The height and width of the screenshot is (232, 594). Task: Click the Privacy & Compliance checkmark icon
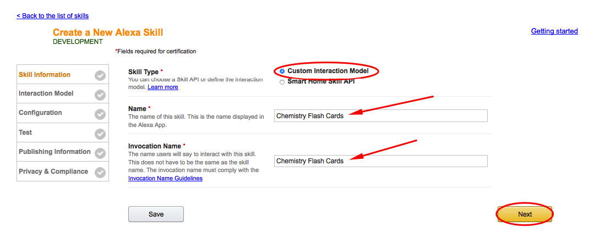tap(100, 173)
